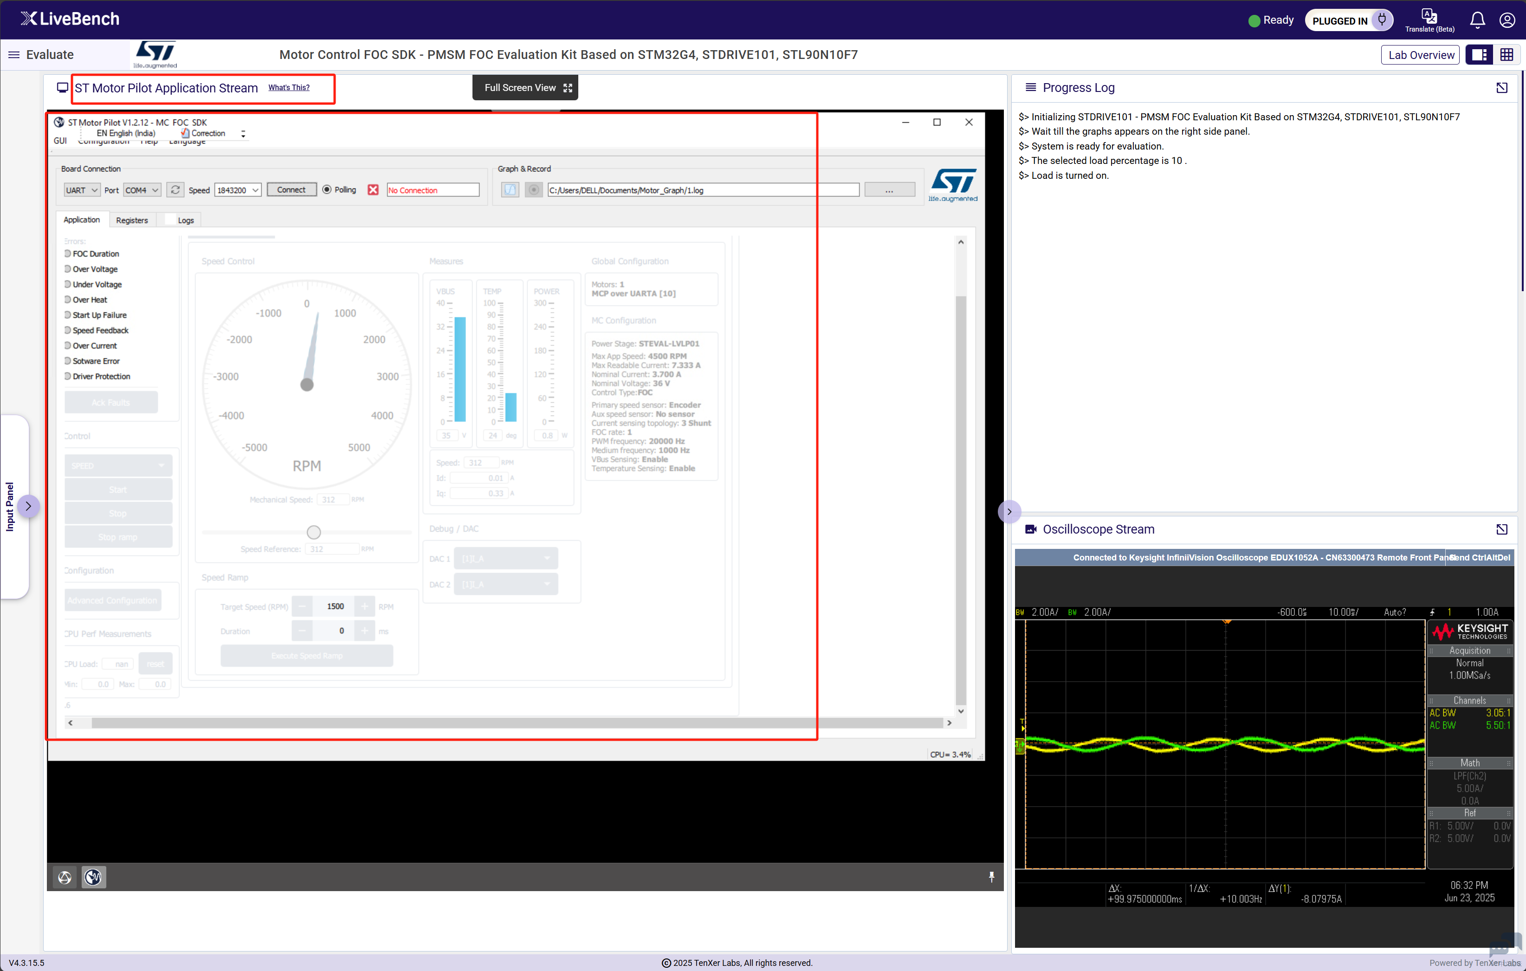Image resolution: width=1526 pixels, height=971 pixels.
Task: Click the LiveBench logo
Action: point(70,19)
